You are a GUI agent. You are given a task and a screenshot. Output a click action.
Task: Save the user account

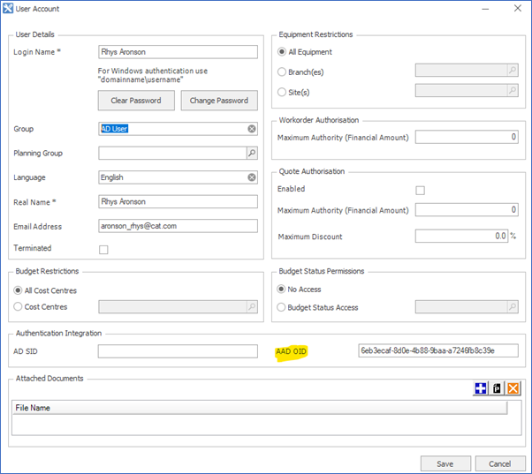point(445,463)
